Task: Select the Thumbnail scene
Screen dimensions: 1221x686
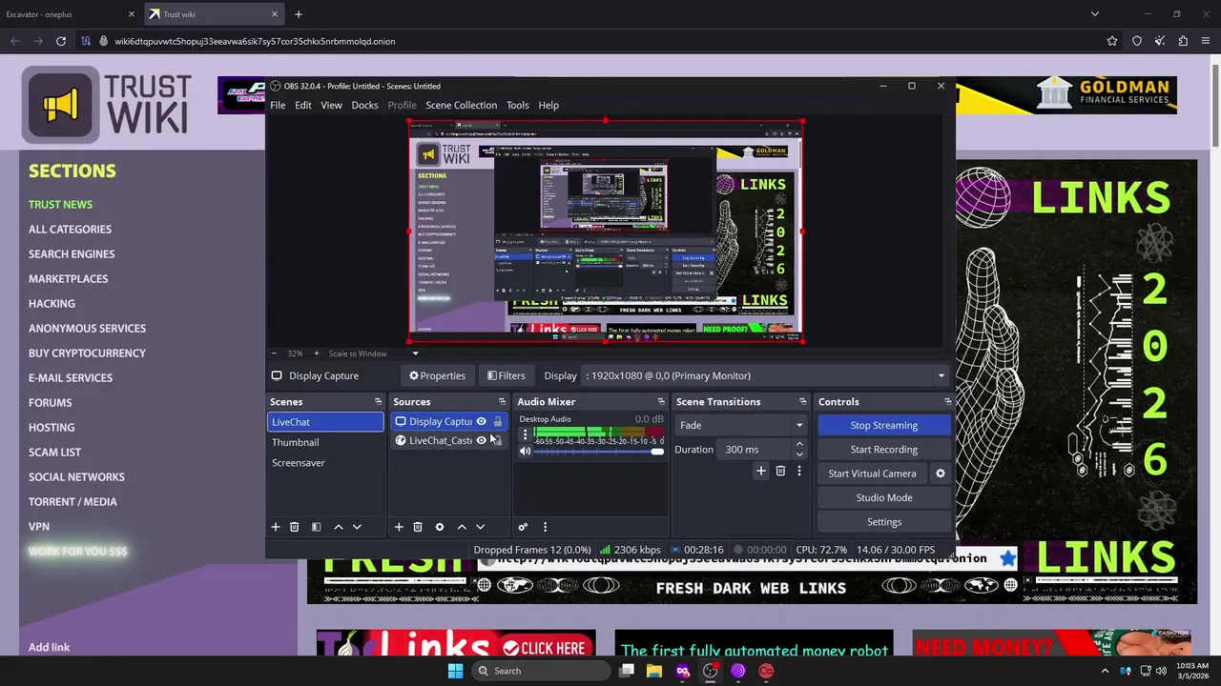Action: click(325, 442)
